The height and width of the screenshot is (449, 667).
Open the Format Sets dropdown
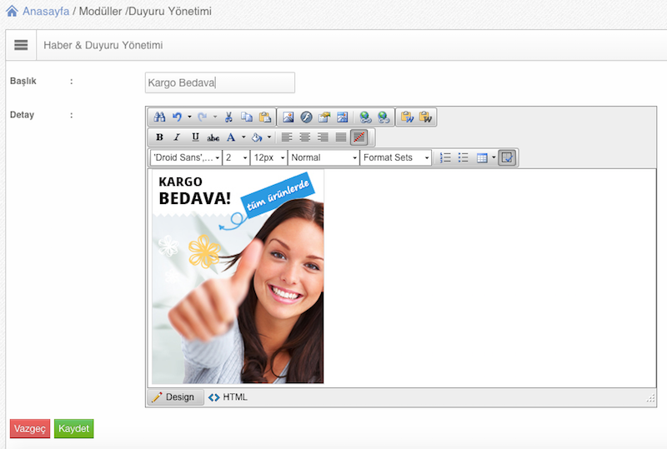point(395,157)
